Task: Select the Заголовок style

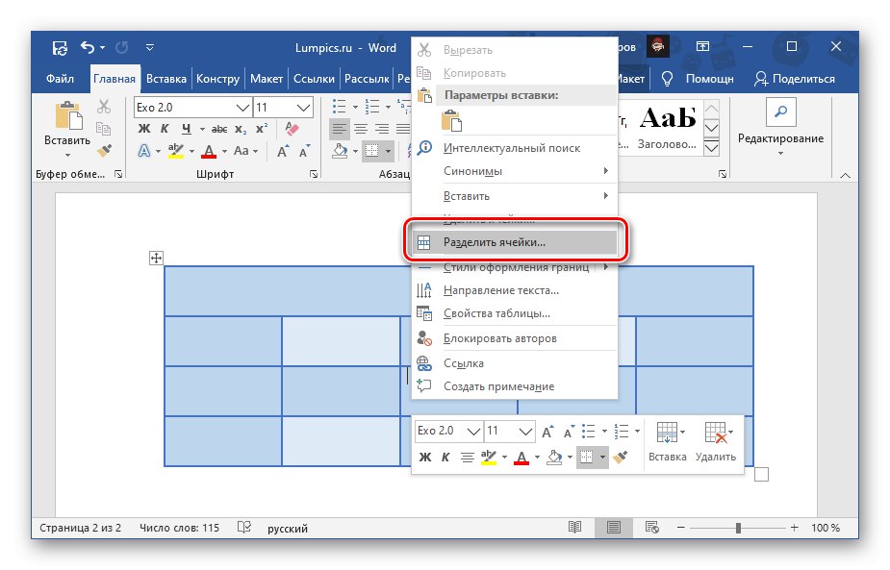Action: 667,128
